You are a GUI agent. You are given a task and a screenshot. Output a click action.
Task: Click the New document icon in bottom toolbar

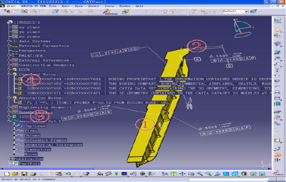click(7, 174)
